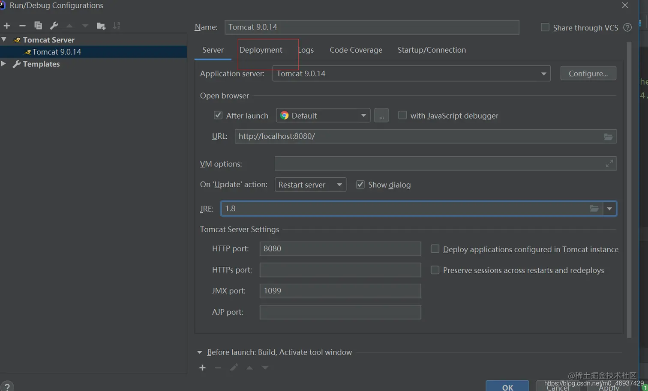Enable with JavaScript debugger
Screen dimensions: 648x391
(x=402, y=115)
